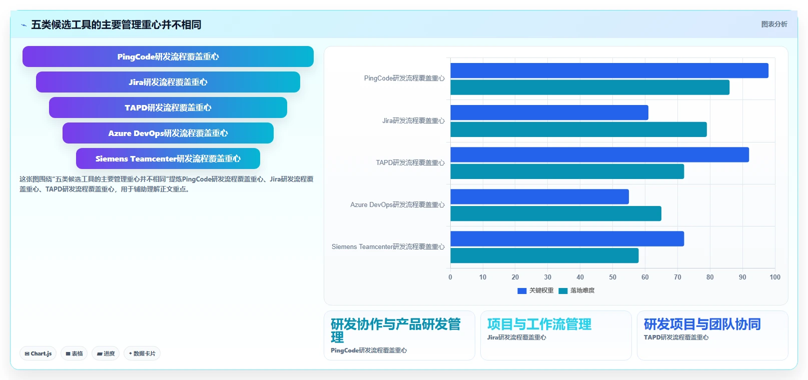Toggle the 关键权重 legend swatch
808x380 pixels.
(522, 290)
